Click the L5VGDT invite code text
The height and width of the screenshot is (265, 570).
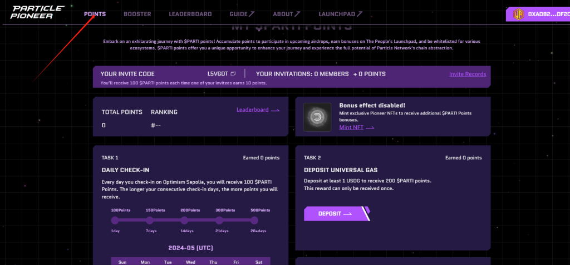(x=218, y=74)
